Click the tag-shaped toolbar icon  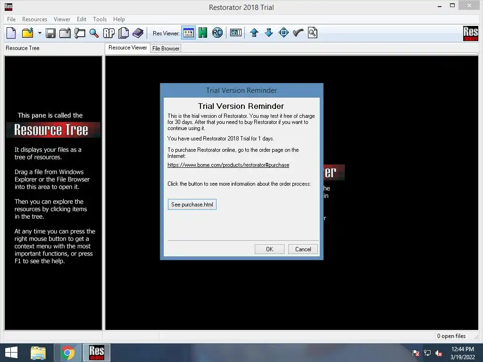click(x=80, y=33)
